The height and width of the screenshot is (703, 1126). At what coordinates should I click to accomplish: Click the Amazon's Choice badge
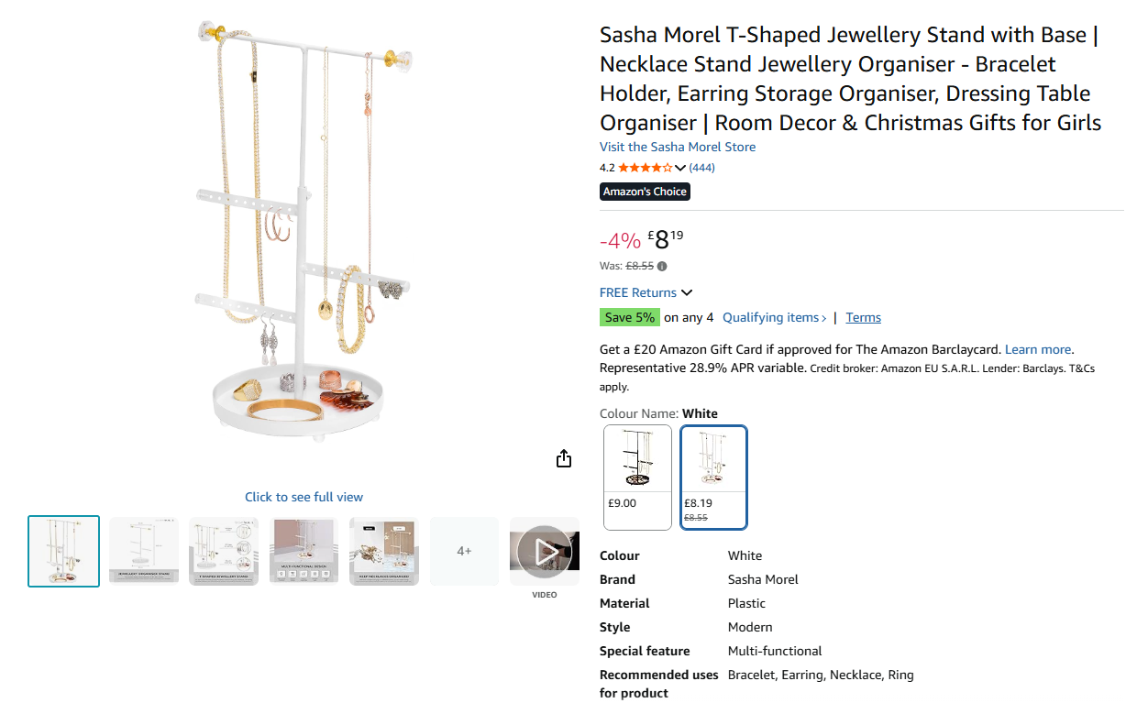click(x=645, y=192)
